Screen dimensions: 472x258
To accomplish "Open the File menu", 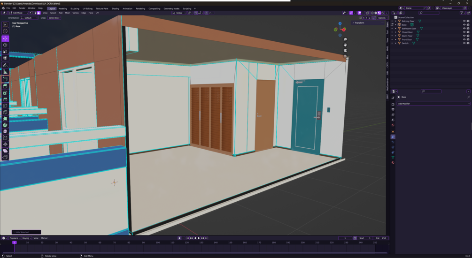I will (8, 8).
